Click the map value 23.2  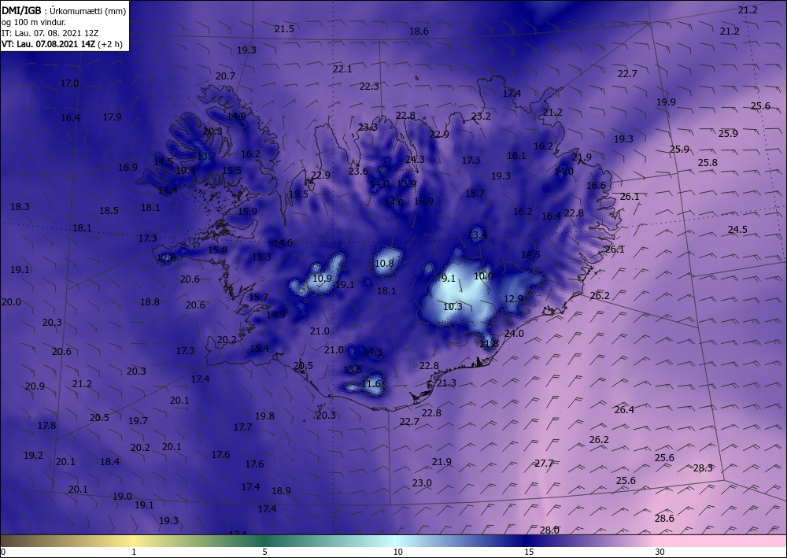481,116
